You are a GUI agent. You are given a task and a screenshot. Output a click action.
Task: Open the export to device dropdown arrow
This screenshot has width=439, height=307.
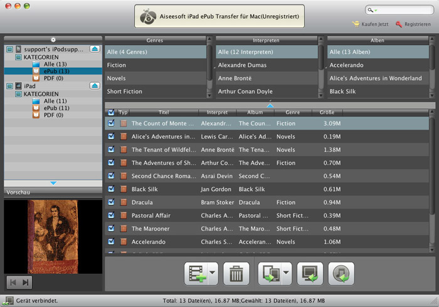(x=286, y=273)
